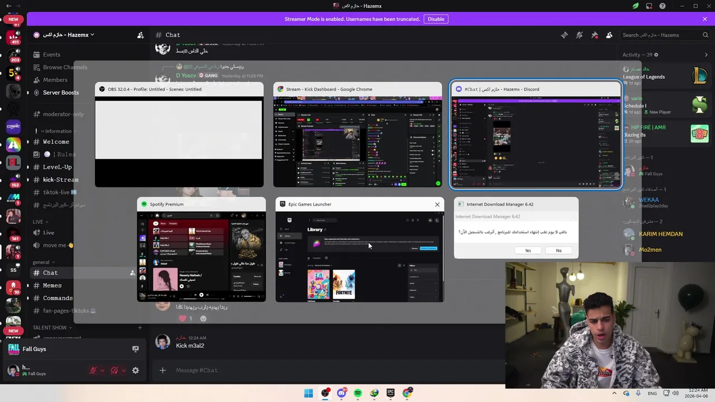Click the League of Legends game icon
Image resolution: width=715 pixels, height=402 pixels.
(699, 75)
